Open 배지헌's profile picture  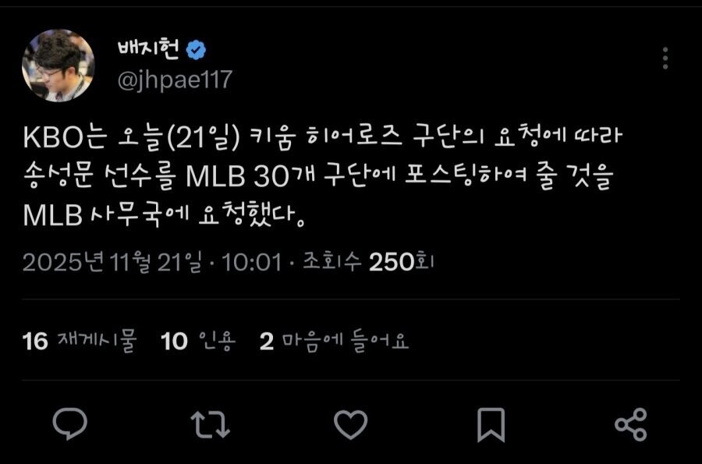(x=58, y=66)
